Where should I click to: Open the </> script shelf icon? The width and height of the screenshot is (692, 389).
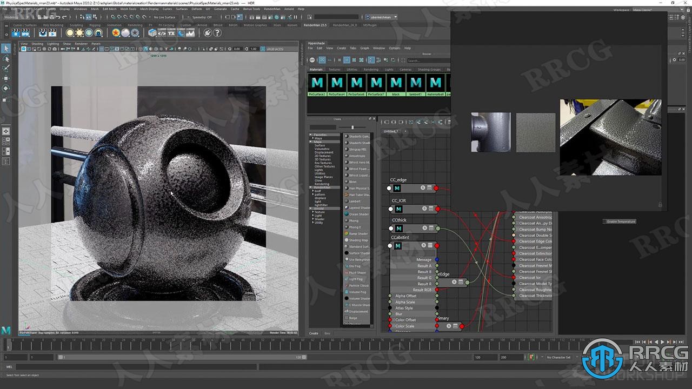[x=162, y=33]
